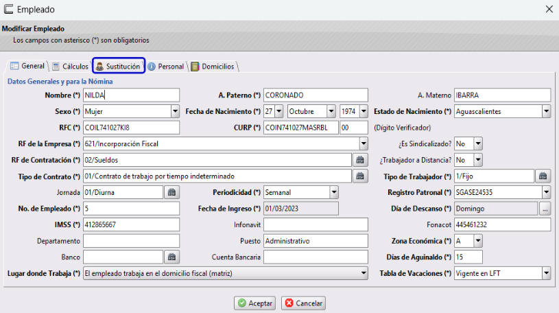Click the Día de Descanso field Domingo
Screen dimensions: 559x313
point(496,209)
